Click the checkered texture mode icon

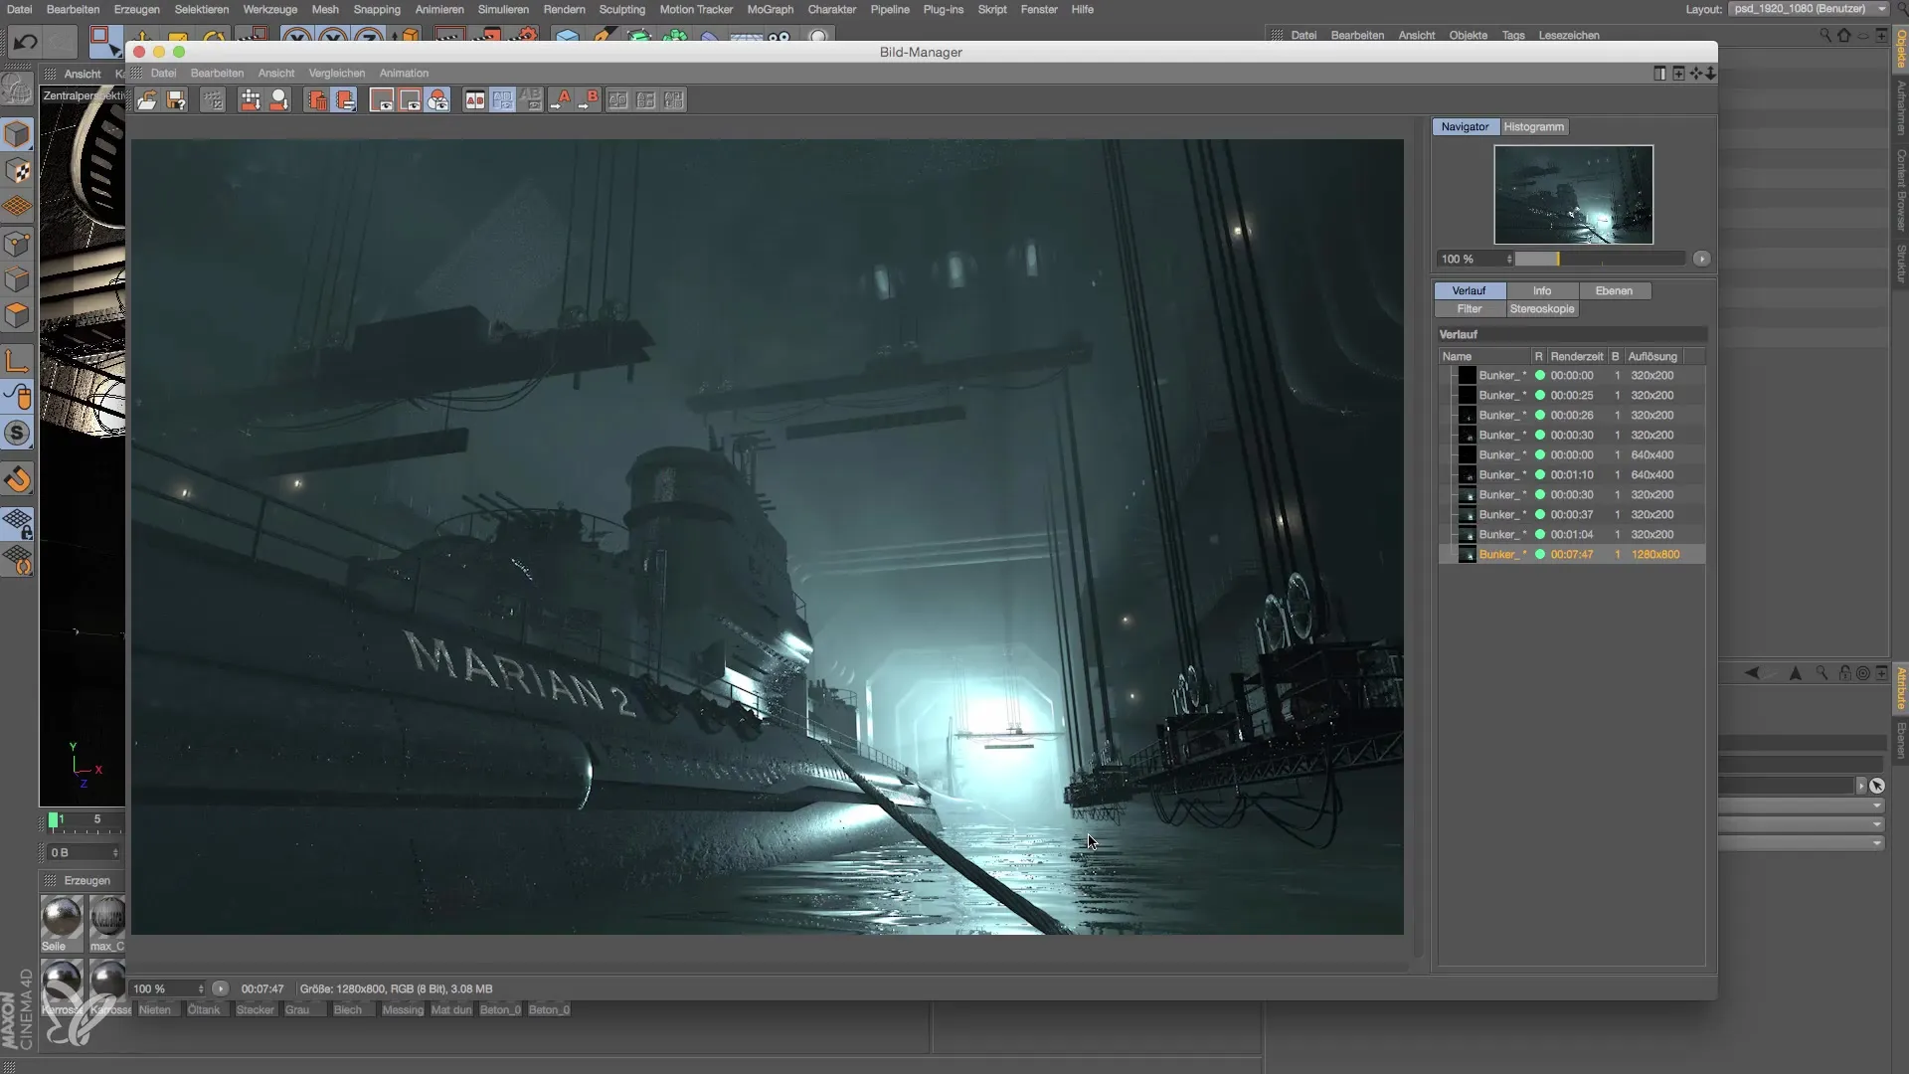(17, 171)
